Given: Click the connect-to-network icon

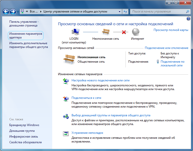Looking at the screenshot, I should [x=66, y=99].
